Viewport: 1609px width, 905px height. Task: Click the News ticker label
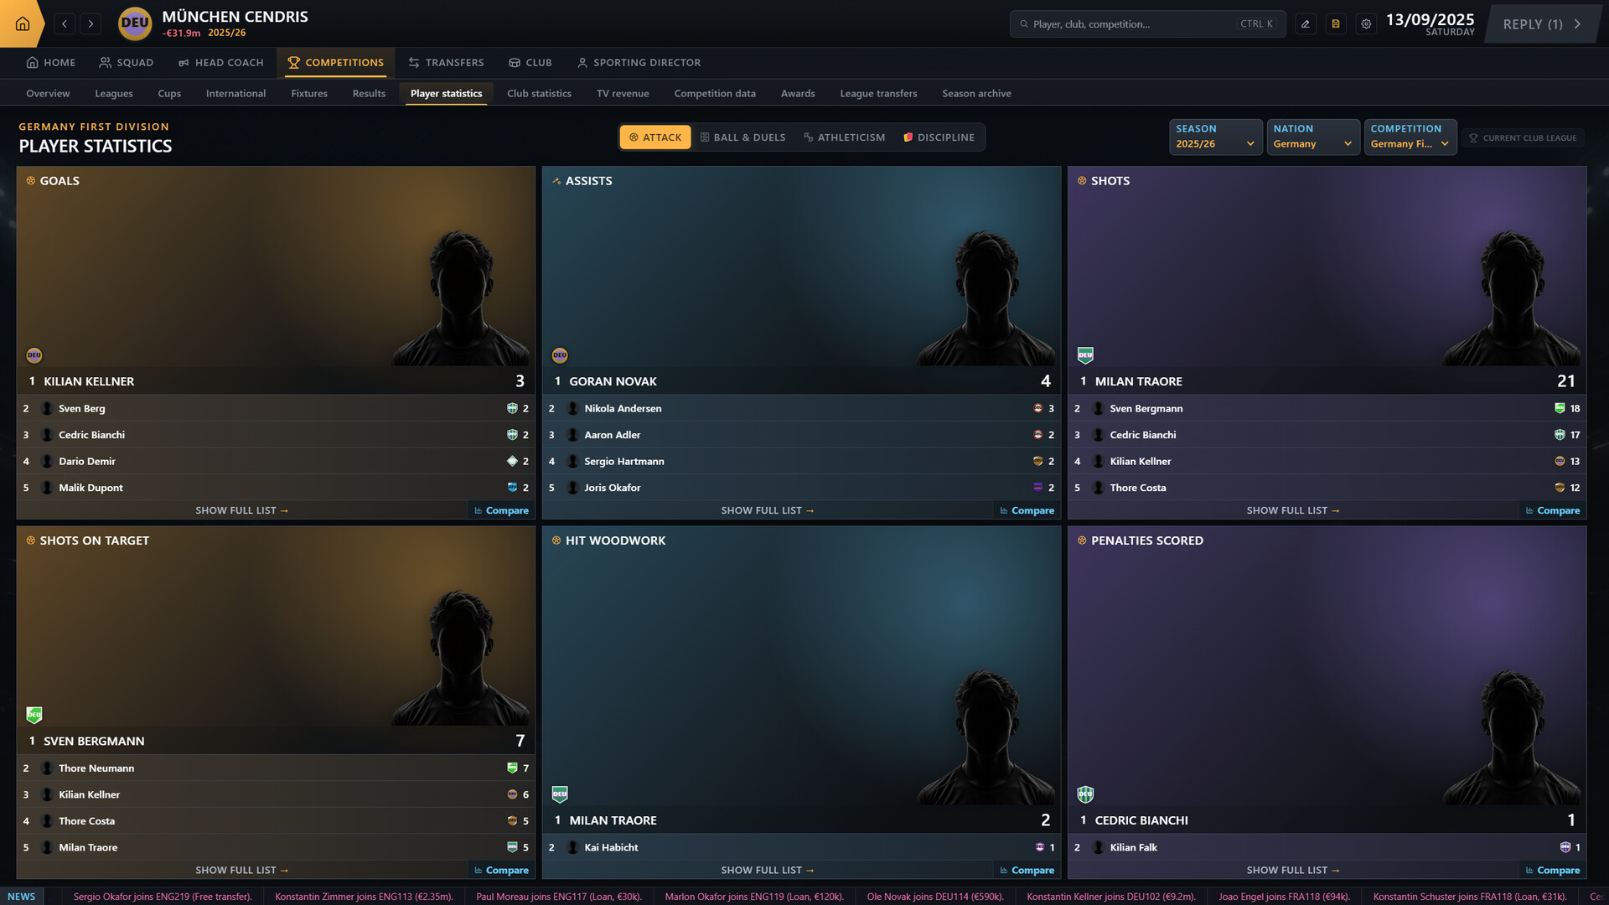click(x=22, y=896)
